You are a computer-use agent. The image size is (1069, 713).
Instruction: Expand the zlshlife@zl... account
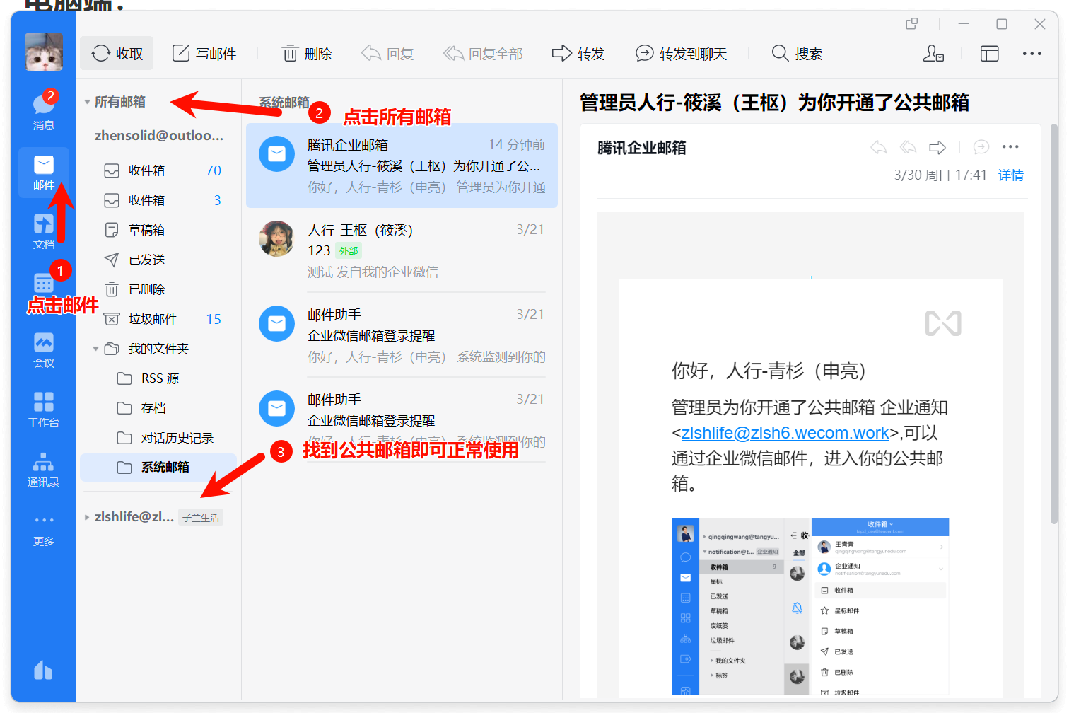87,517
